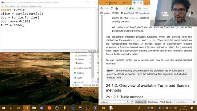
Task: Open Action Center notifications icon
Action: (192, 108)
